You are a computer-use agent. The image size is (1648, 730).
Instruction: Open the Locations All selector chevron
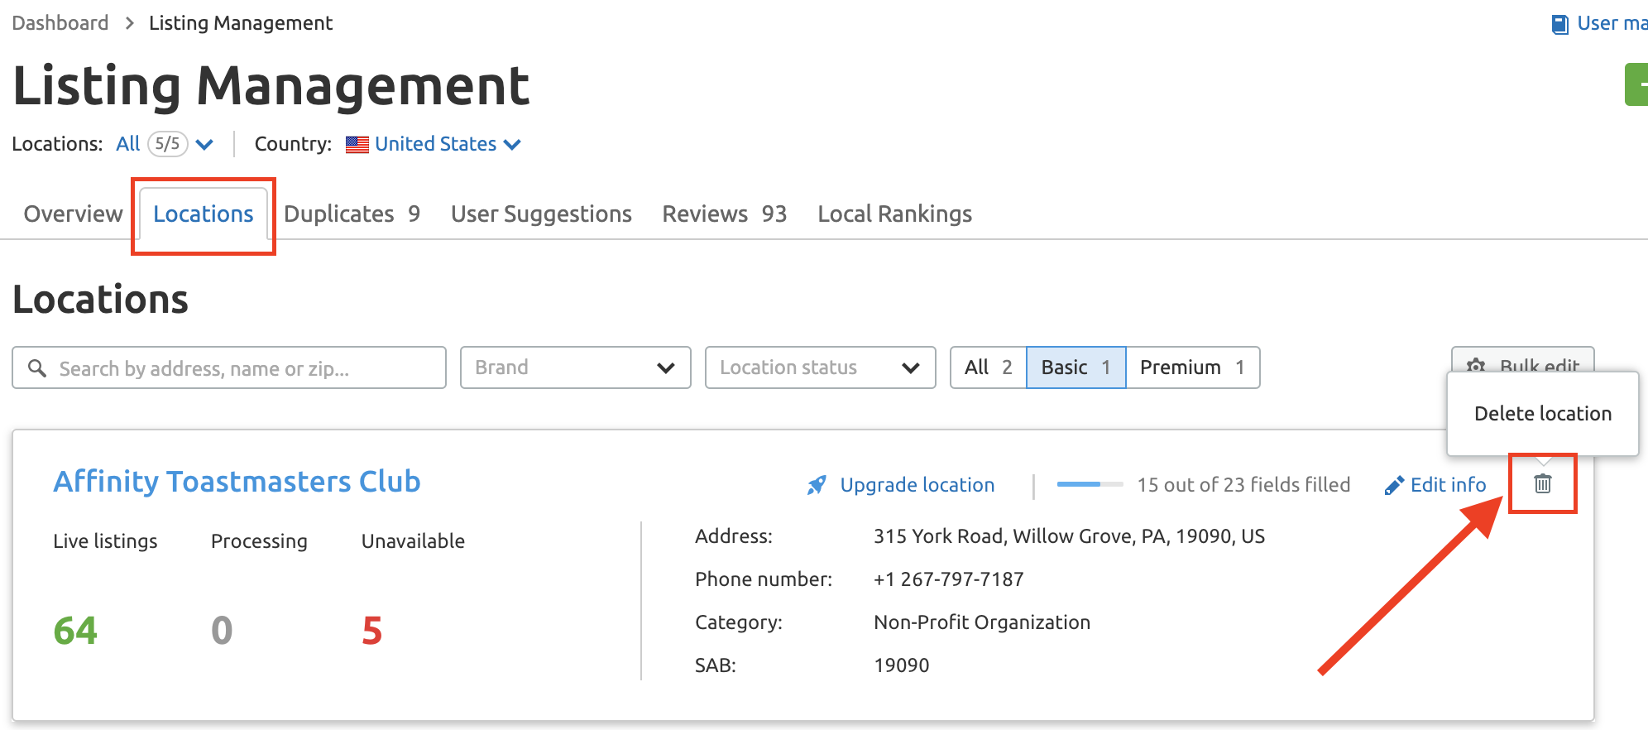coord(204,145)
